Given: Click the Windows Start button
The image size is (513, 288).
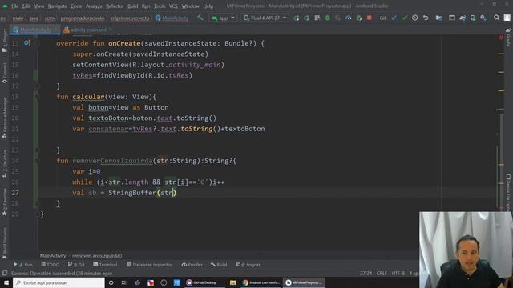Looking at the screenshot, I should coord(6,282).
